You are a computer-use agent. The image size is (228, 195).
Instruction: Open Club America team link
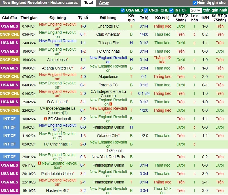click(x=108, y=34)
